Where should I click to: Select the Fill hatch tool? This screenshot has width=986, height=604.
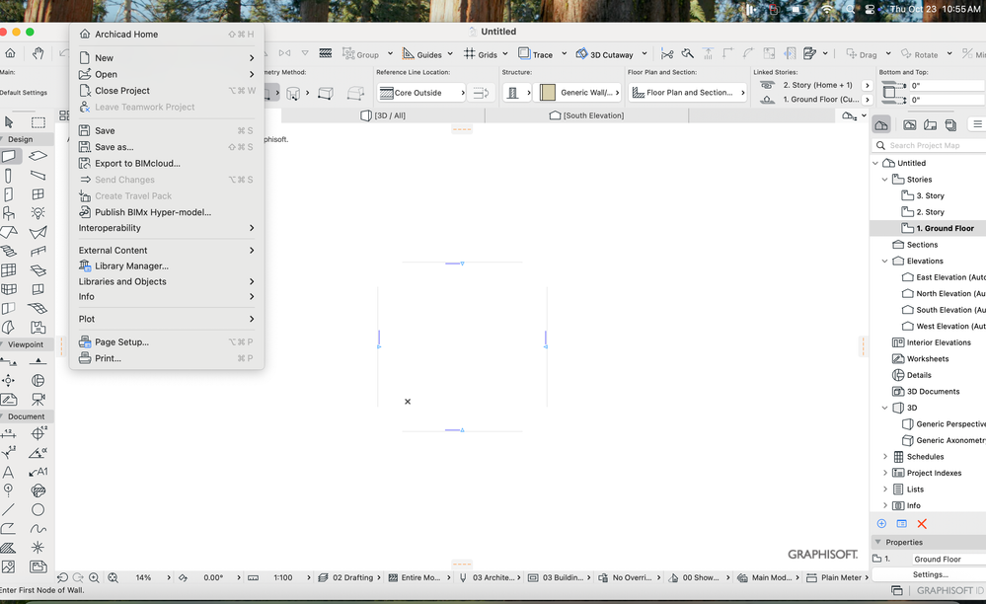(x=9, y=548)
